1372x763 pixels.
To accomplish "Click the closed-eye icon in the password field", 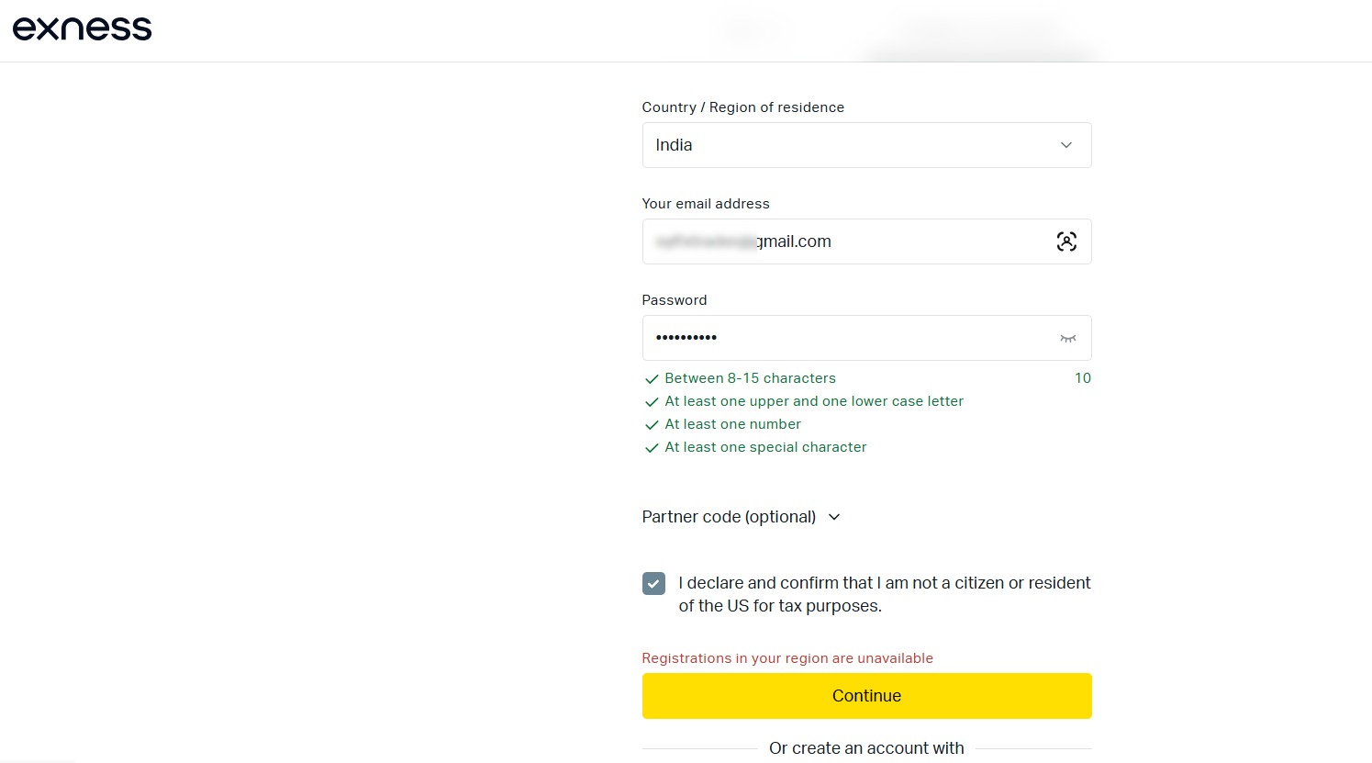I will point(1067,338).
